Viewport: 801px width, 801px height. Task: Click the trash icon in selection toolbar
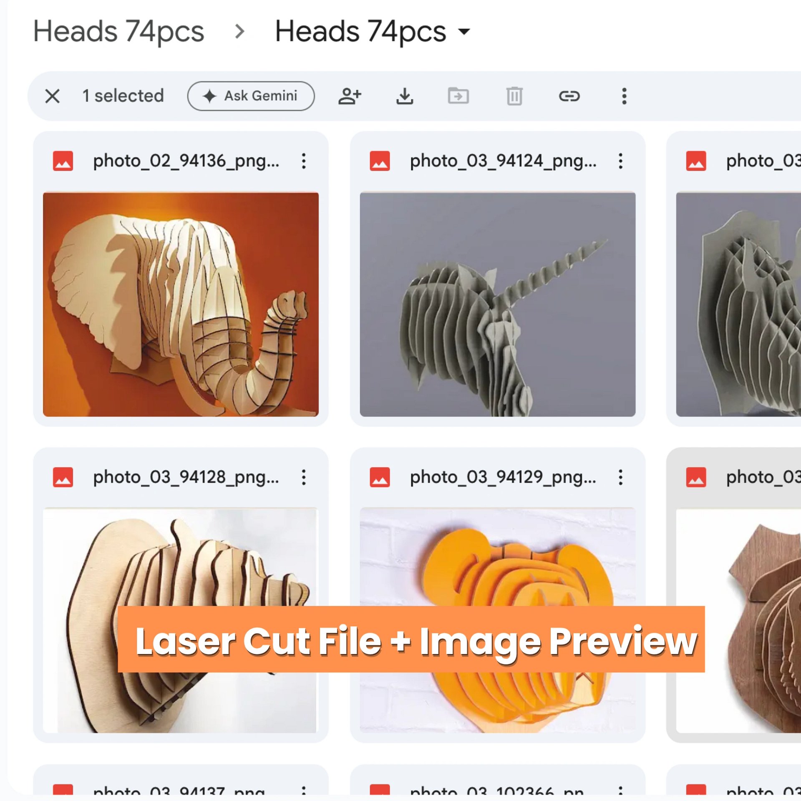click(x=514, y=96)
